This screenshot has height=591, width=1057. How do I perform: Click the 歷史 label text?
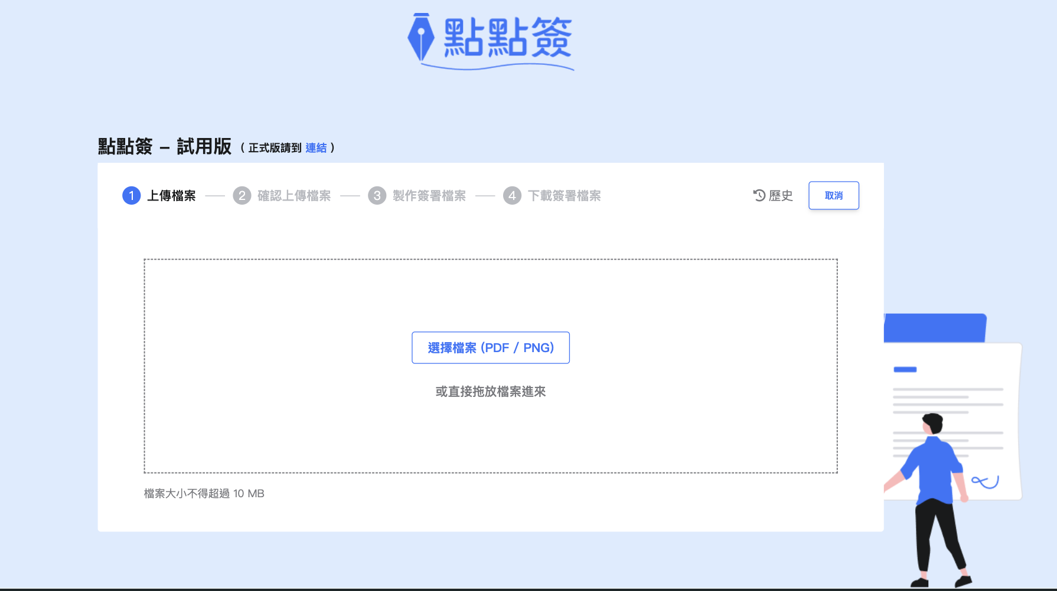pos(781,195)
